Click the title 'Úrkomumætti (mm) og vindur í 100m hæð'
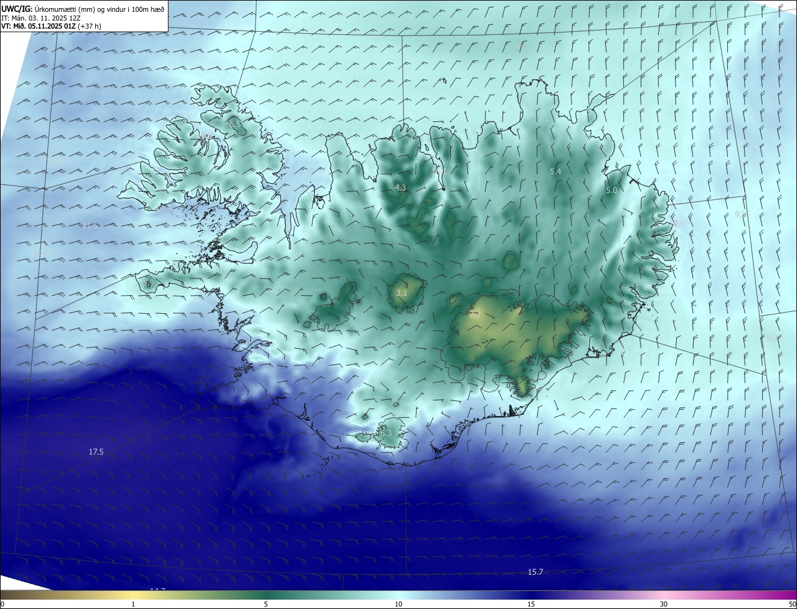Screen dimensions: 797x609 click(100, 9)
